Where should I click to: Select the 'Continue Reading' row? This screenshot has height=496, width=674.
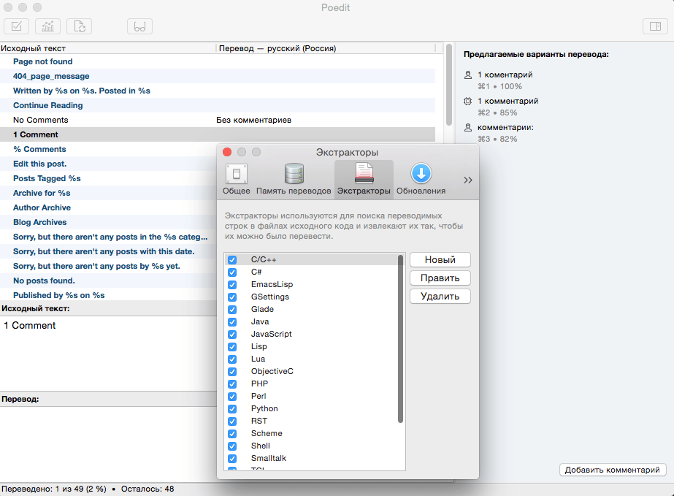218,105
